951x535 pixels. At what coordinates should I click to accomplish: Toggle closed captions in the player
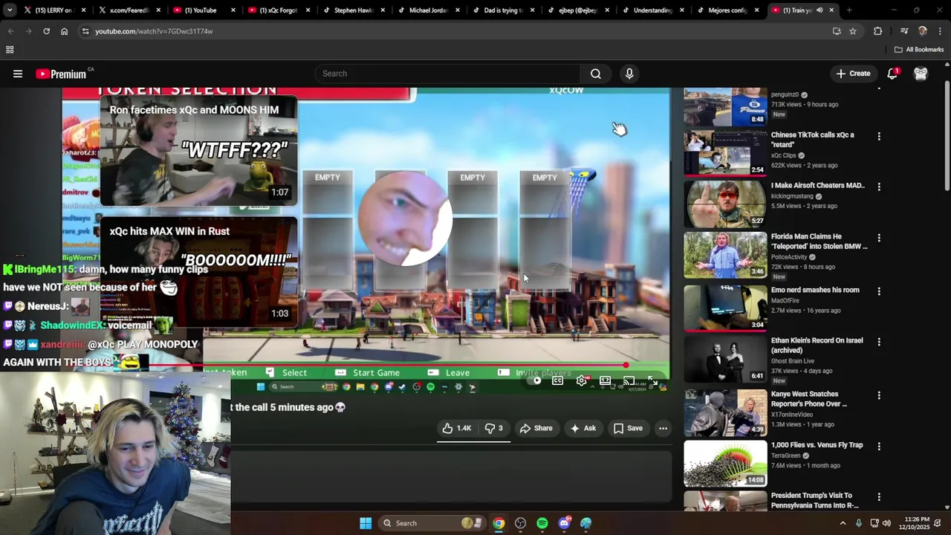(557, 380)
